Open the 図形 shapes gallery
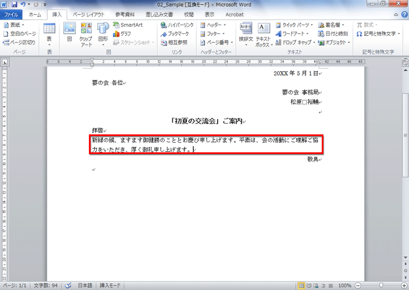The height and width of the screenshot is (290, 409). click(x=103, y=34)
